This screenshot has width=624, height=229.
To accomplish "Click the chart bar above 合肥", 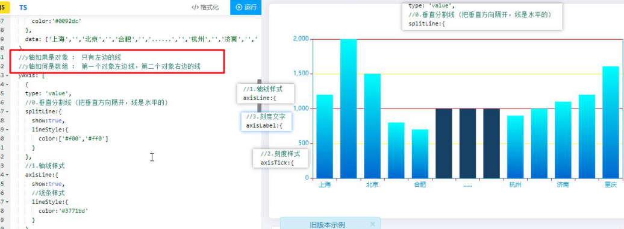I will [420, 154].
